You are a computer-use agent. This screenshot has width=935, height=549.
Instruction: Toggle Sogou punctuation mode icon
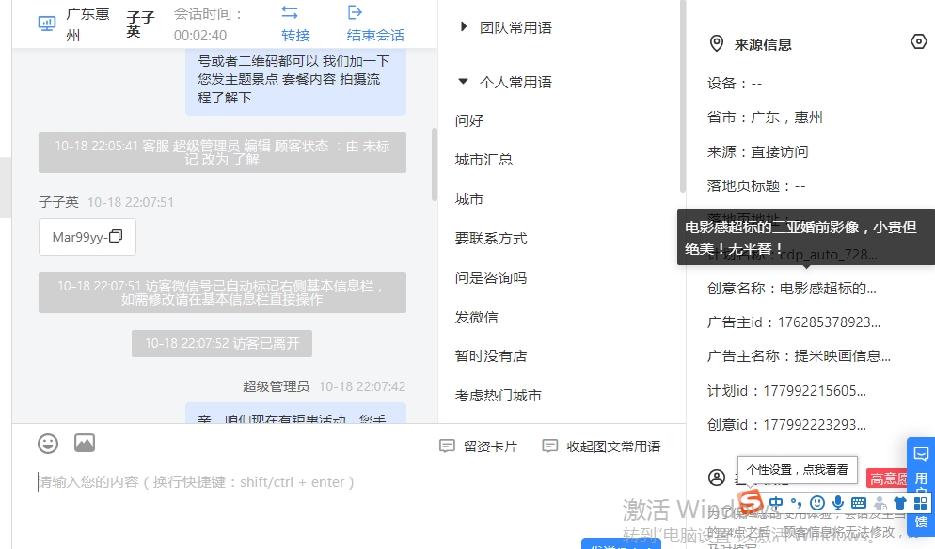point(796,503)
